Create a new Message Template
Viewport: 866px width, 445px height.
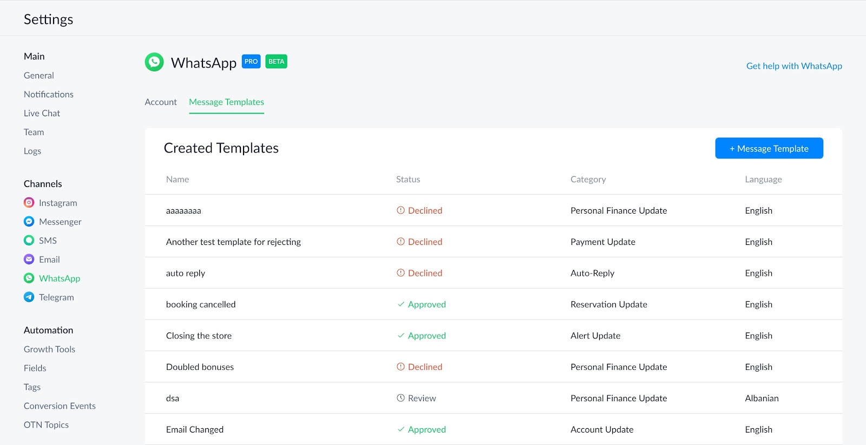coord(769,148)
